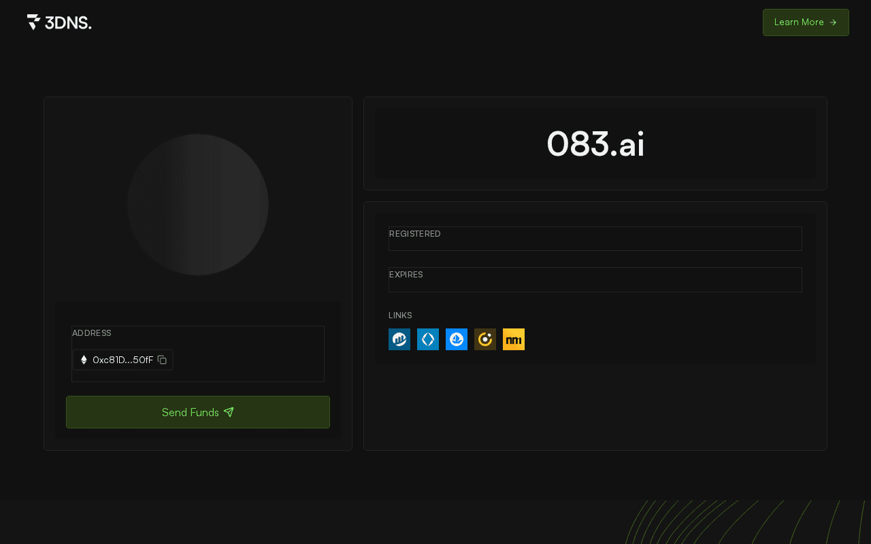Click the 3DNS logo in the header
This screenshot has height=544, width=871.
(x=59, y=22)
